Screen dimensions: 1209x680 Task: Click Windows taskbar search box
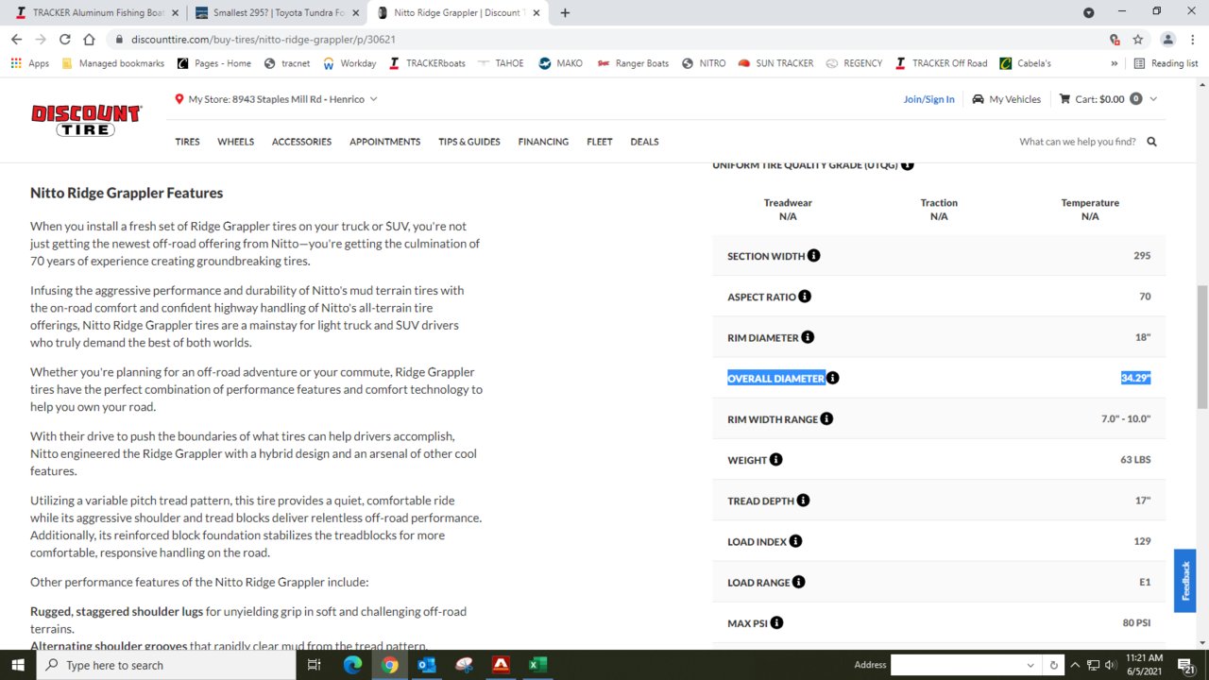167,665
